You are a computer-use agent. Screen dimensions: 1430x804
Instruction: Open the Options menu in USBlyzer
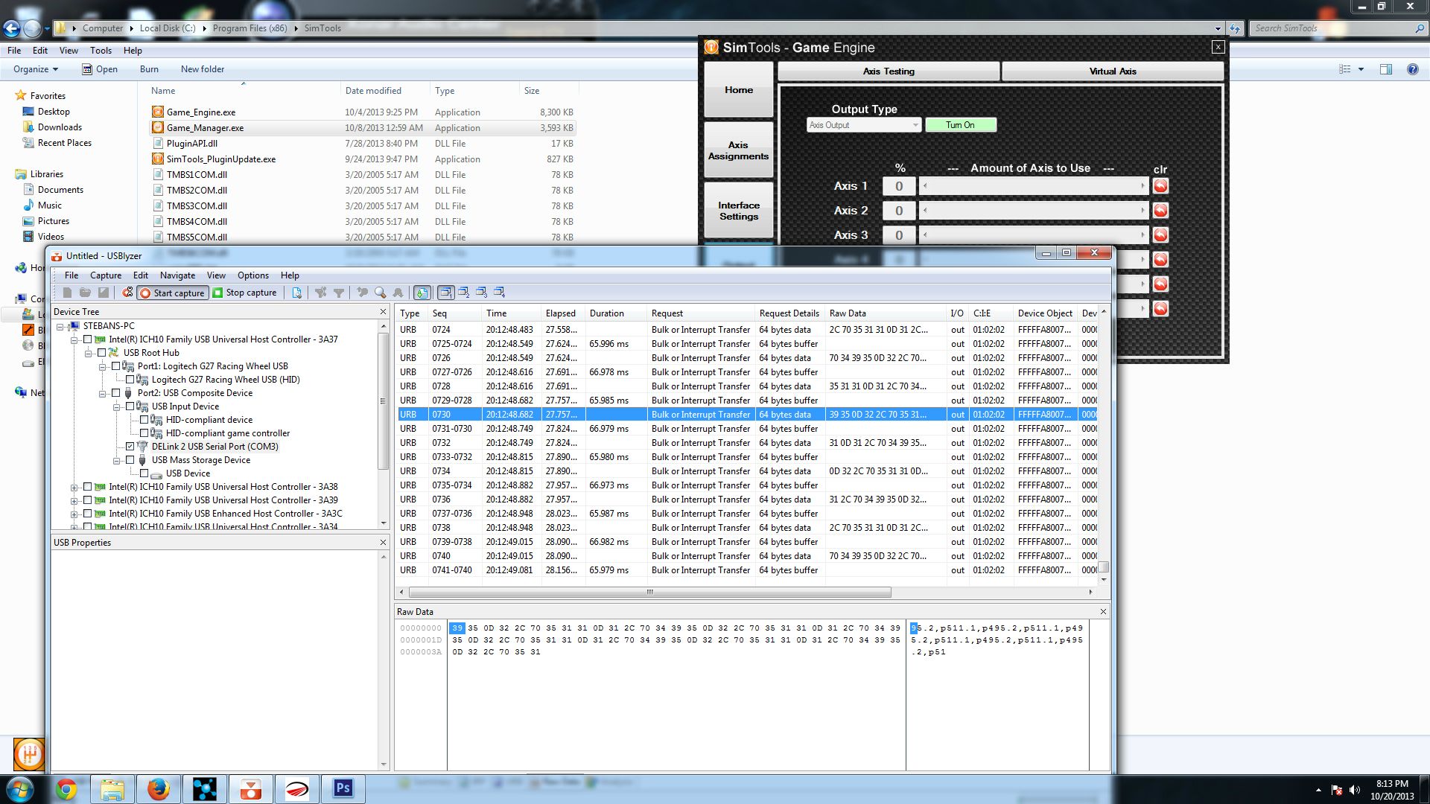click(x=253, y=275)
